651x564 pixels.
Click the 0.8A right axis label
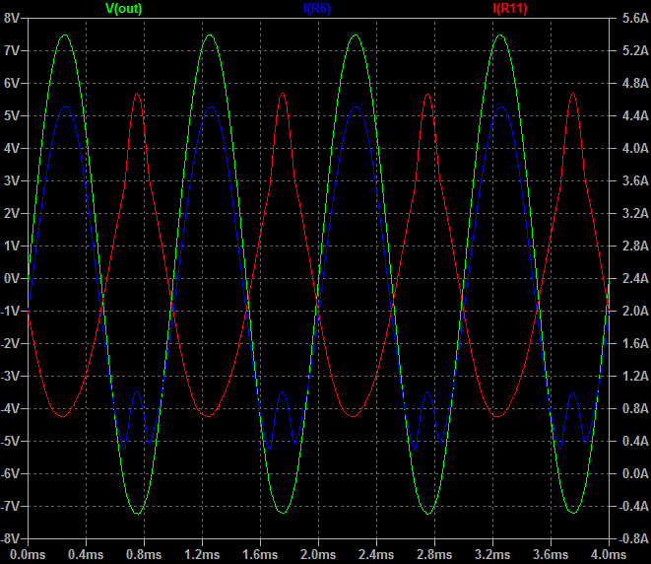tap(635, 408)
